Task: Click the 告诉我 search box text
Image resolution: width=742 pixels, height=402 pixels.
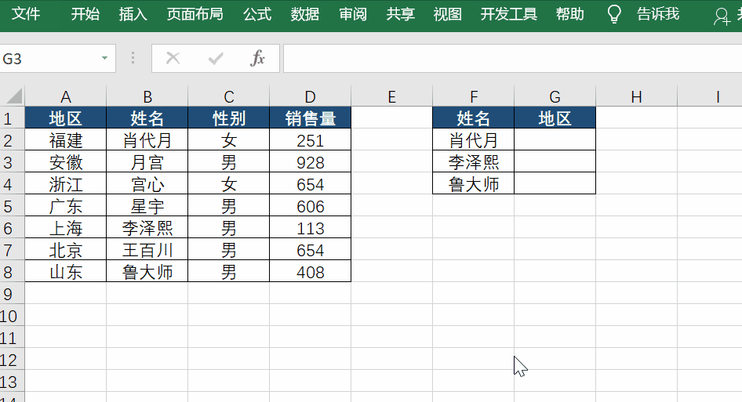Action: (x=658, y=14)
